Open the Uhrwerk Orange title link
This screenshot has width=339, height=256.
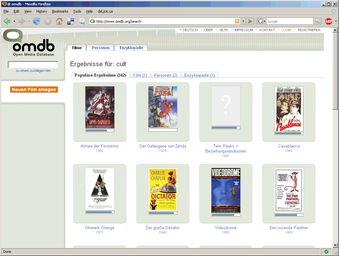pyautogui.click(x=100, y=228)
